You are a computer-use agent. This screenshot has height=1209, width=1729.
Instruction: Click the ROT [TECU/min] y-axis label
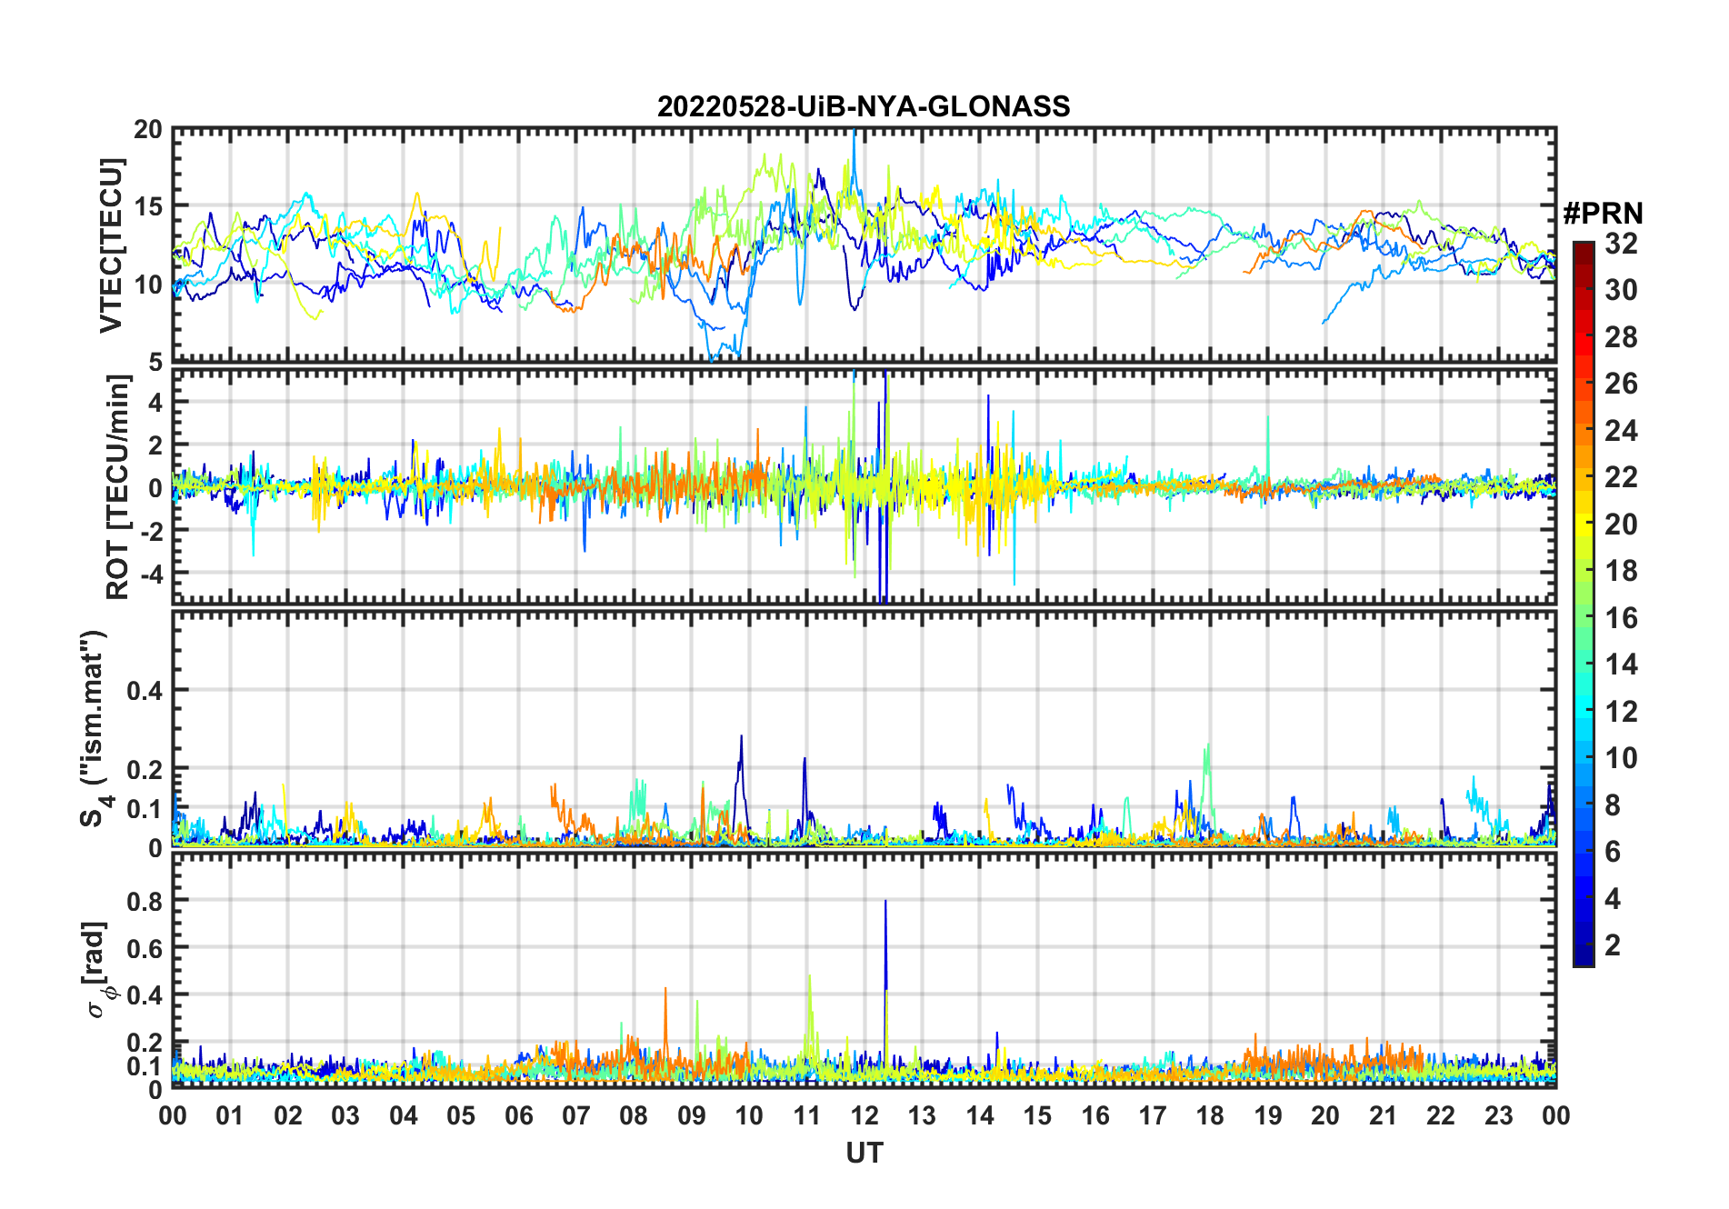[118, 487]
